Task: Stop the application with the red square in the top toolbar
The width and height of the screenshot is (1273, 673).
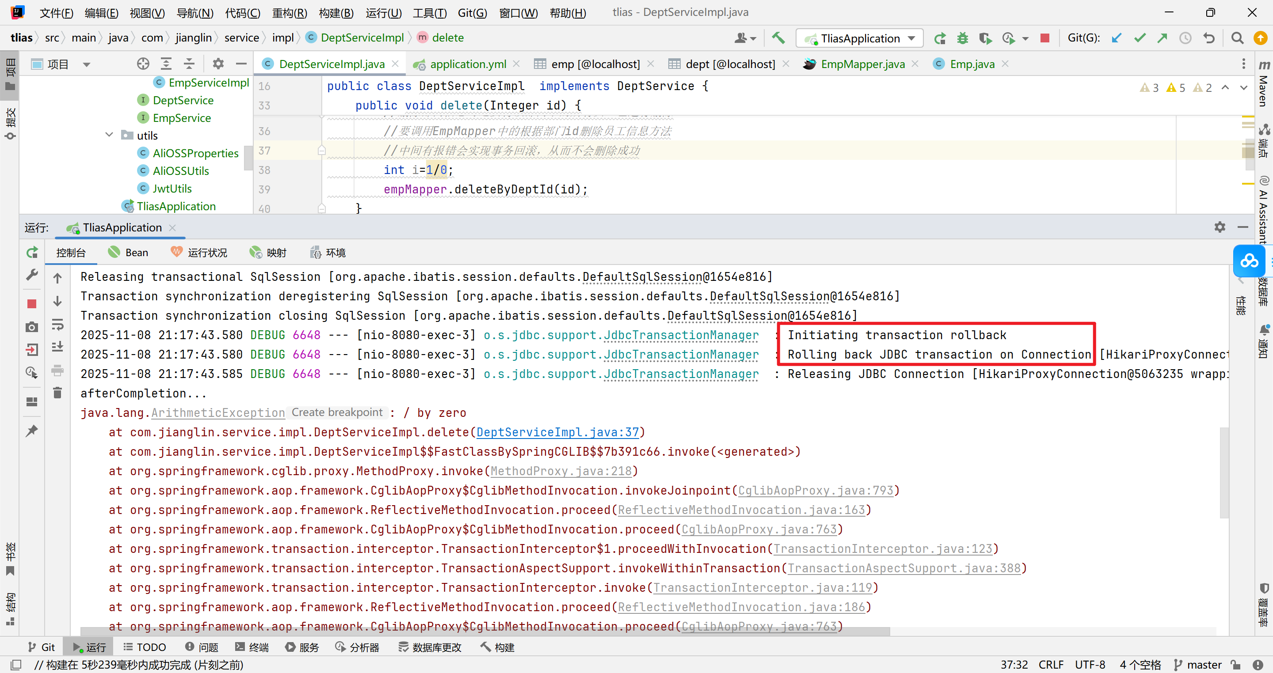Action: click(x=1044, y=38)
